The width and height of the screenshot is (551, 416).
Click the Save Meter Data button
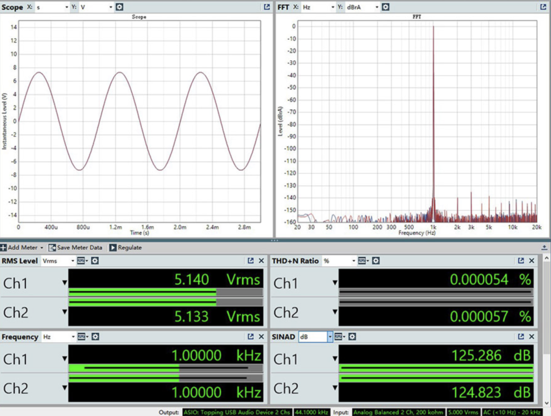tap(75, 248)
